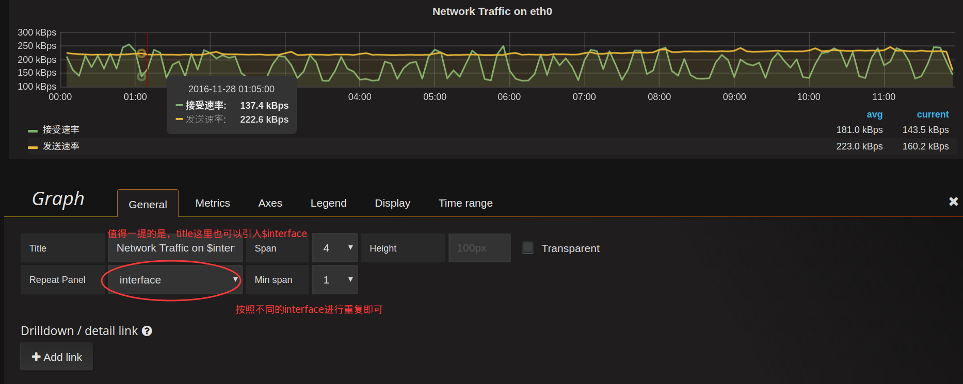The image size is (963, 384).
Task: Switch to the Axes tab
Action: point(270,203)
